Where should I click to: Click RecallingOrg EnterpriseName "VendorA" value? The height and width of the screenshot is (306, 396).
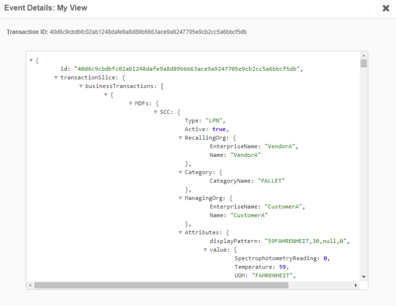280,146
